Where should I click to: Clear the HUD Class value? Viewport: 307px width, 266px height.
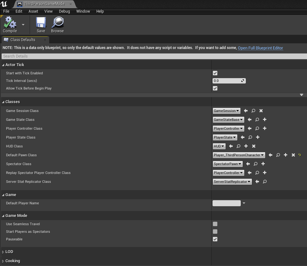tap(254, 146)
